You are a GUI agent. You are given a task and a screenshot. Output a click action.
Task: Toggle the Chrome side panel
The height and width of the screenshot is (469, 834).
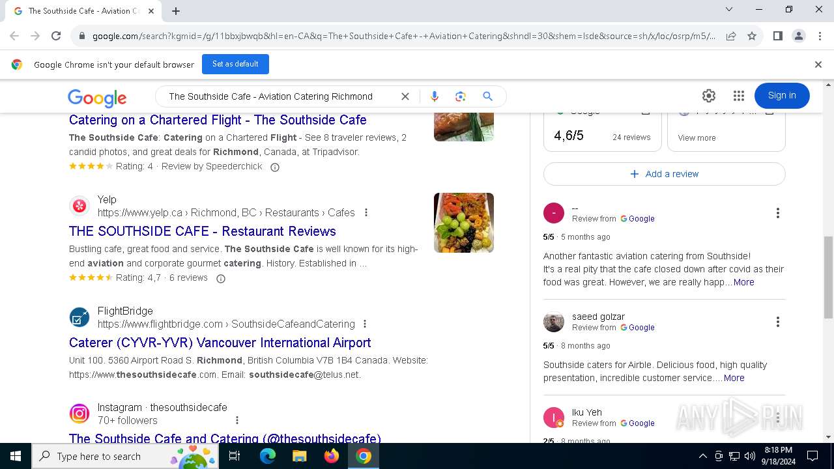click(x=777, y=36)
